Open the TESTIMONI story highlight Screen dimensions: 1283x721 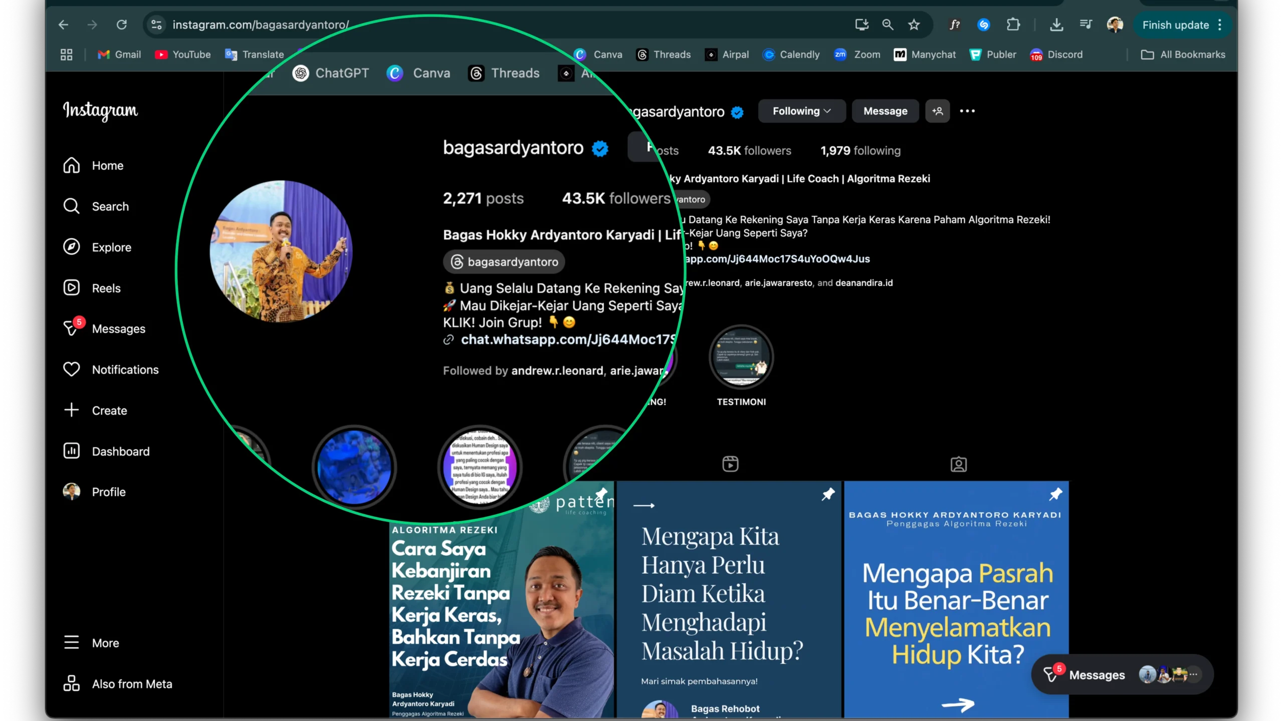pos(741,366)
